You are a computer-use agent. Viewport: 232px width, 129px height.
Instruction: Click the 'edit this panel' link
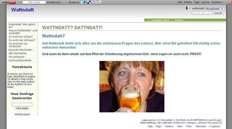[x=22, y=114]
